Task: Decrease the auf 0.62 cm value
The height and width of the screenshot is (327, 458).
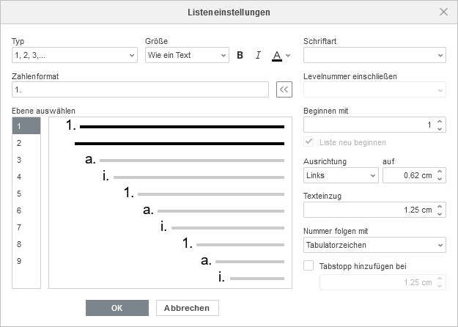Action: coord(440,179)
